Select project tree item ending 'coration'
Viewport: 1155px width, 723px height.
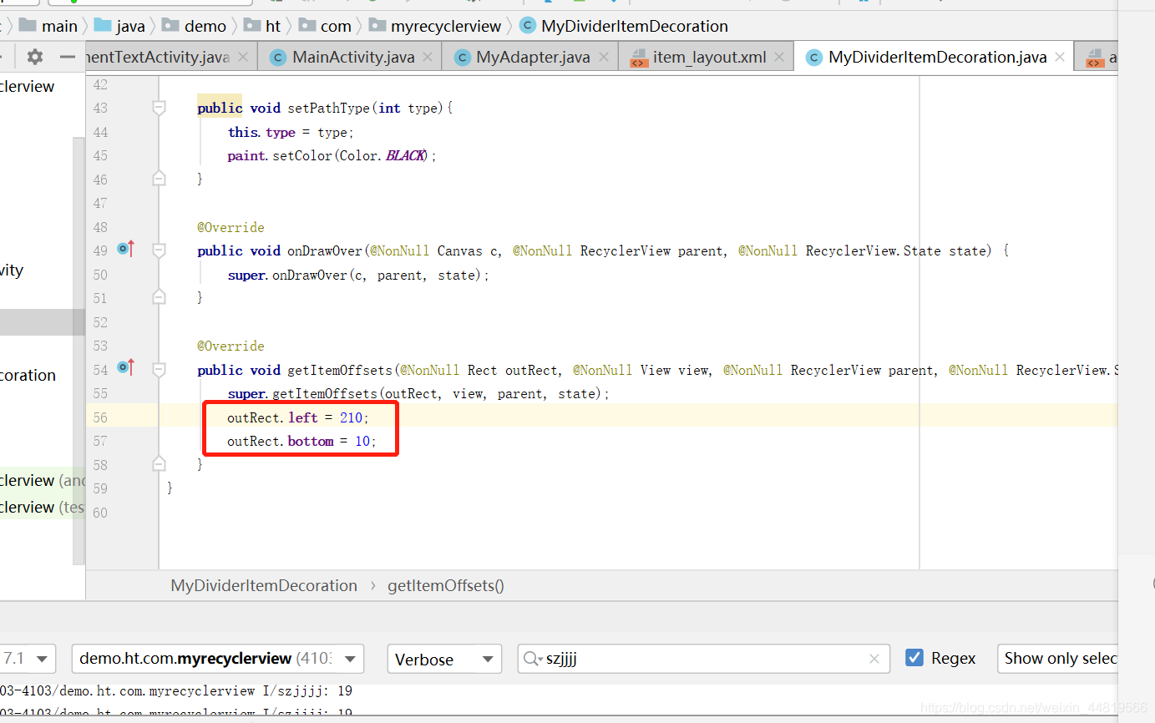click(28, 375)
